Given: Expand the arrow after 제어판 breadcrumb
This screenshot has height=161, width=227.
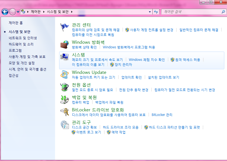Looking at the screenshot, I should 44,12.
